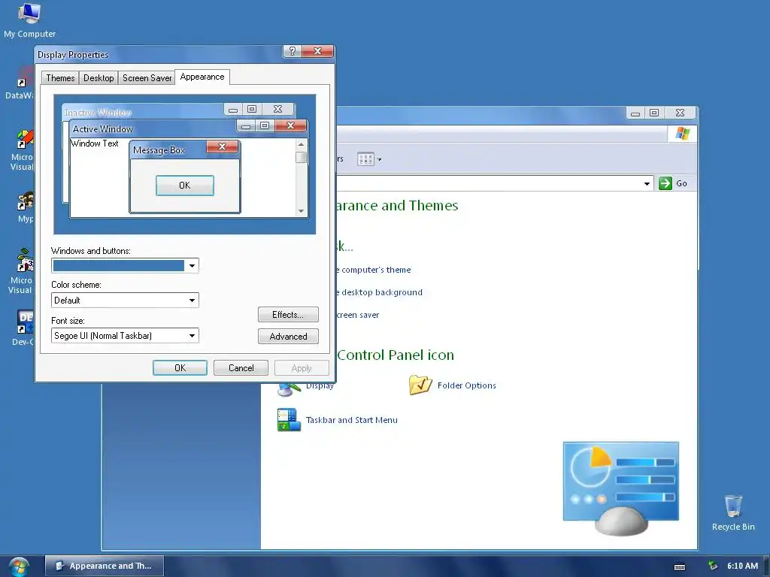
Task: Open Taskbar and Start Menu link
Action: 352,420
